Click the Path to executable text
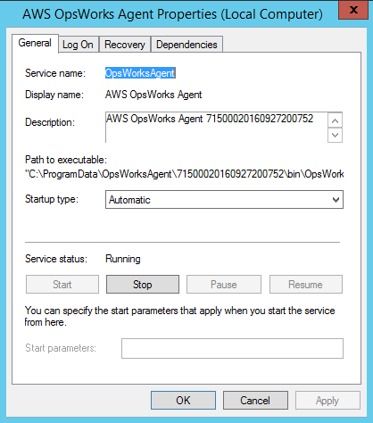 184,174
